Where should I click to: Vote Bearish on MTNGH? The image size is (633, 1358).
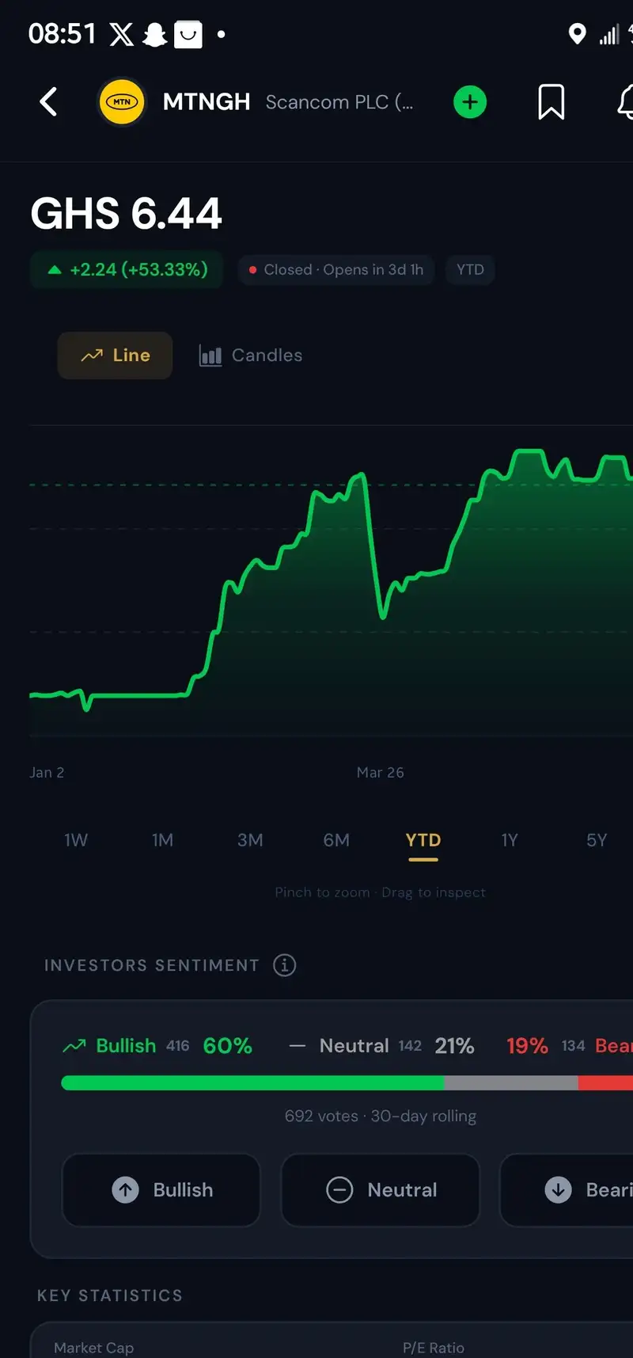pyautogui.click(x=567, y=1189)
